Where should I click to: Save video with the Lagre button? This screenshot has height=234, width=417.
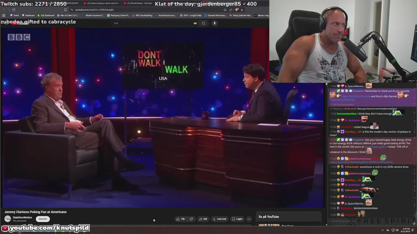pyautogui.click(x=237, y=219)
